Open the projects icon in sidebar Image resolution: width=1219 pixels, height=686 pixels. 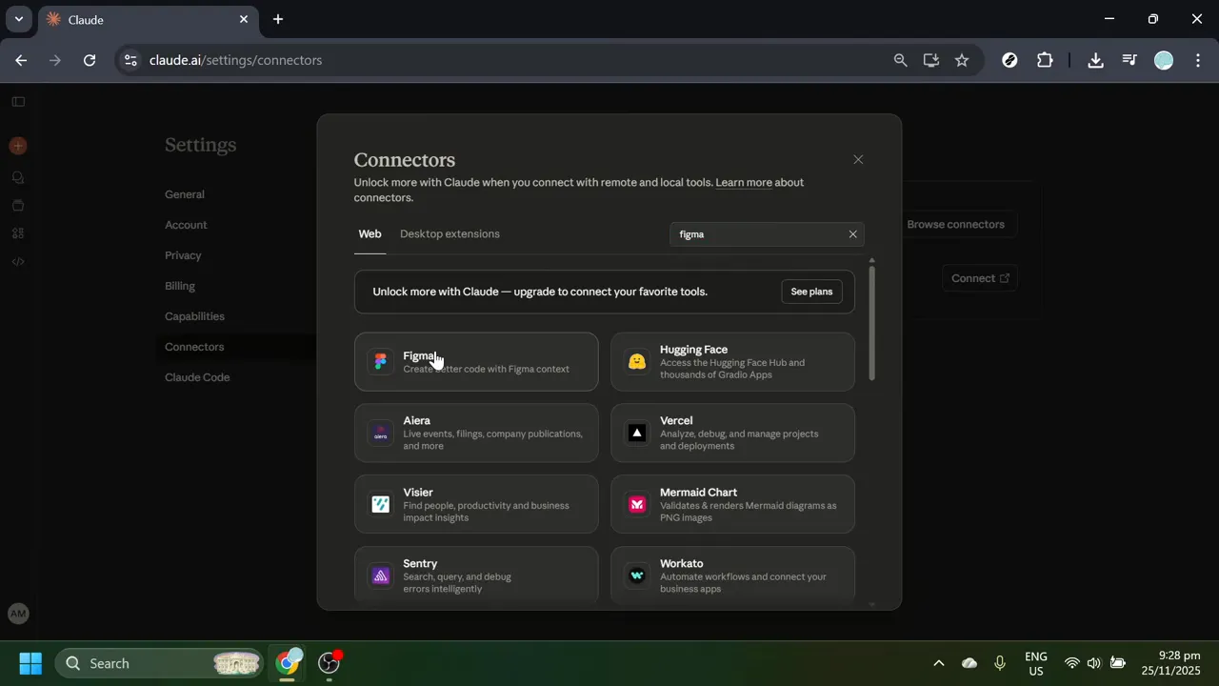coord(18,205)
